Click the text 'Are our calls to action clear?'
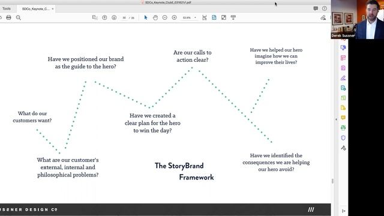The height and width of the screenshot is (216, 384). (x=192, y=56)
